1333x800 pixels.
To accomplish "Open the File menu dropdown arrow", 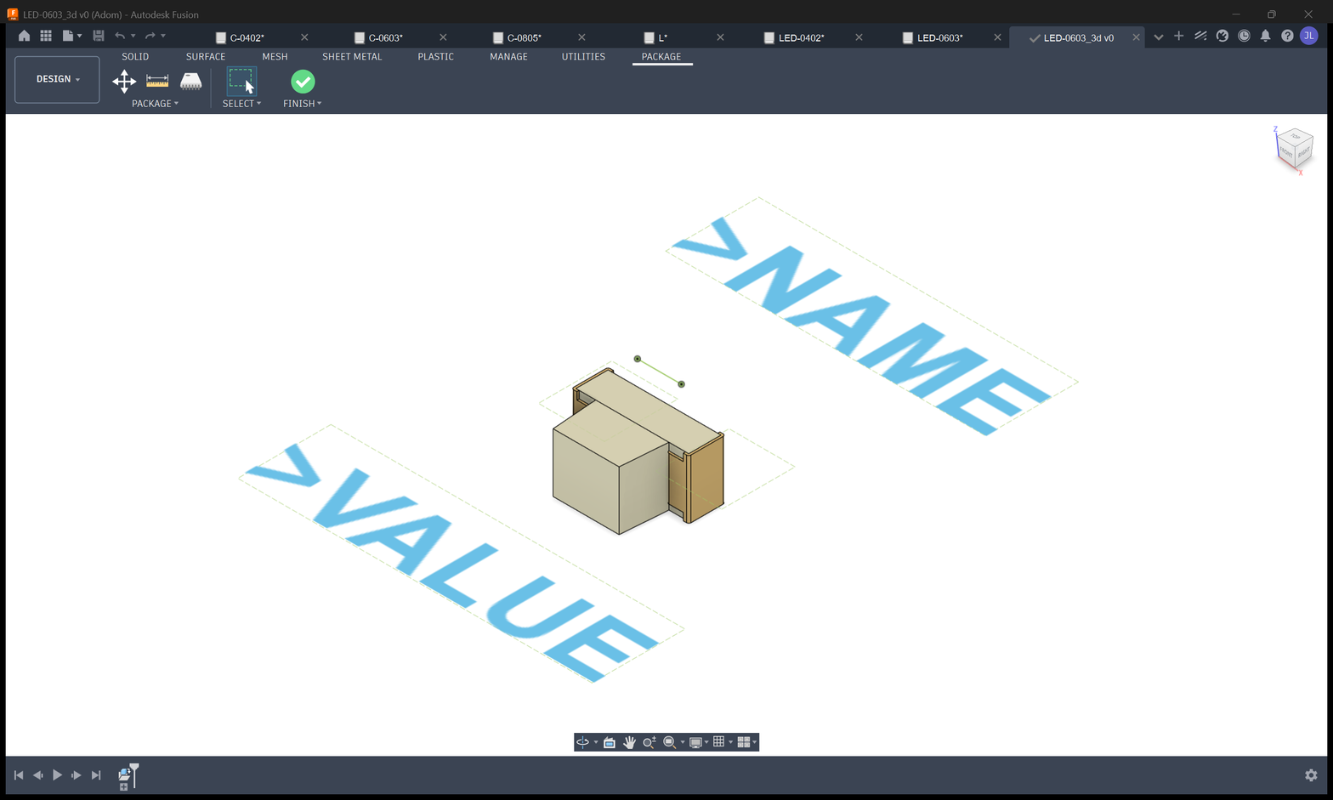I will pyautogui.click(x=80, y=37).
